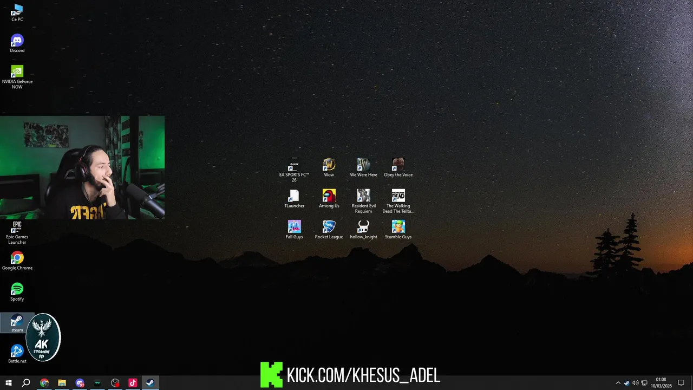
Task: Open the volume control in the tray
Action: click(x=636, y=383)
